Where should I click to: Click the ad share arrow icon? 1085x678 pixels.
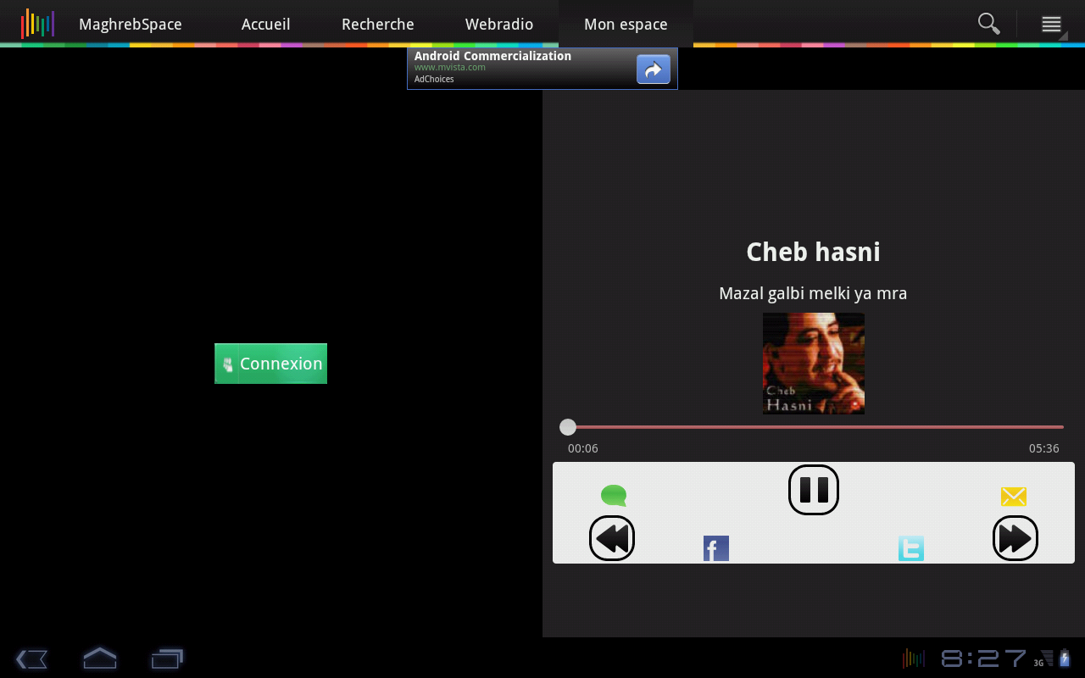coord(654,69)
